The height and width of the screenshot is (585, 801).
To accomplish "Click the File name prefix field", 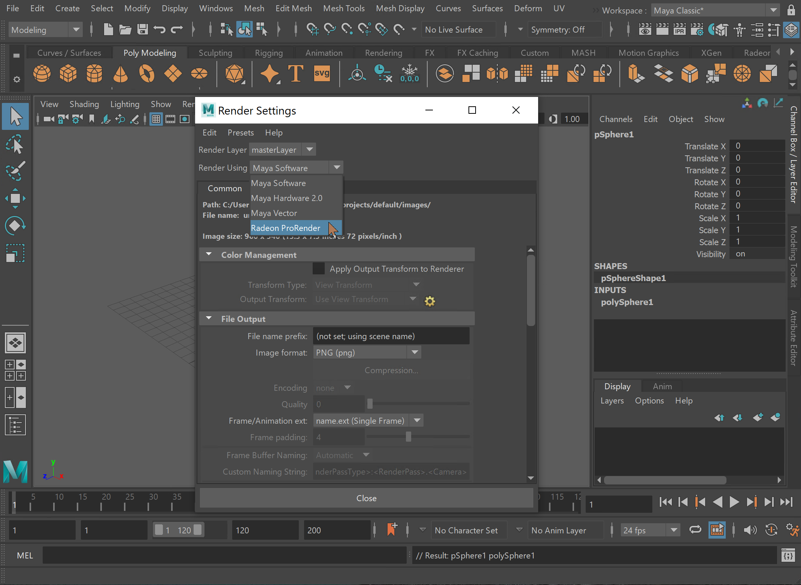I will pyautogui.click(x=391, y=336).
